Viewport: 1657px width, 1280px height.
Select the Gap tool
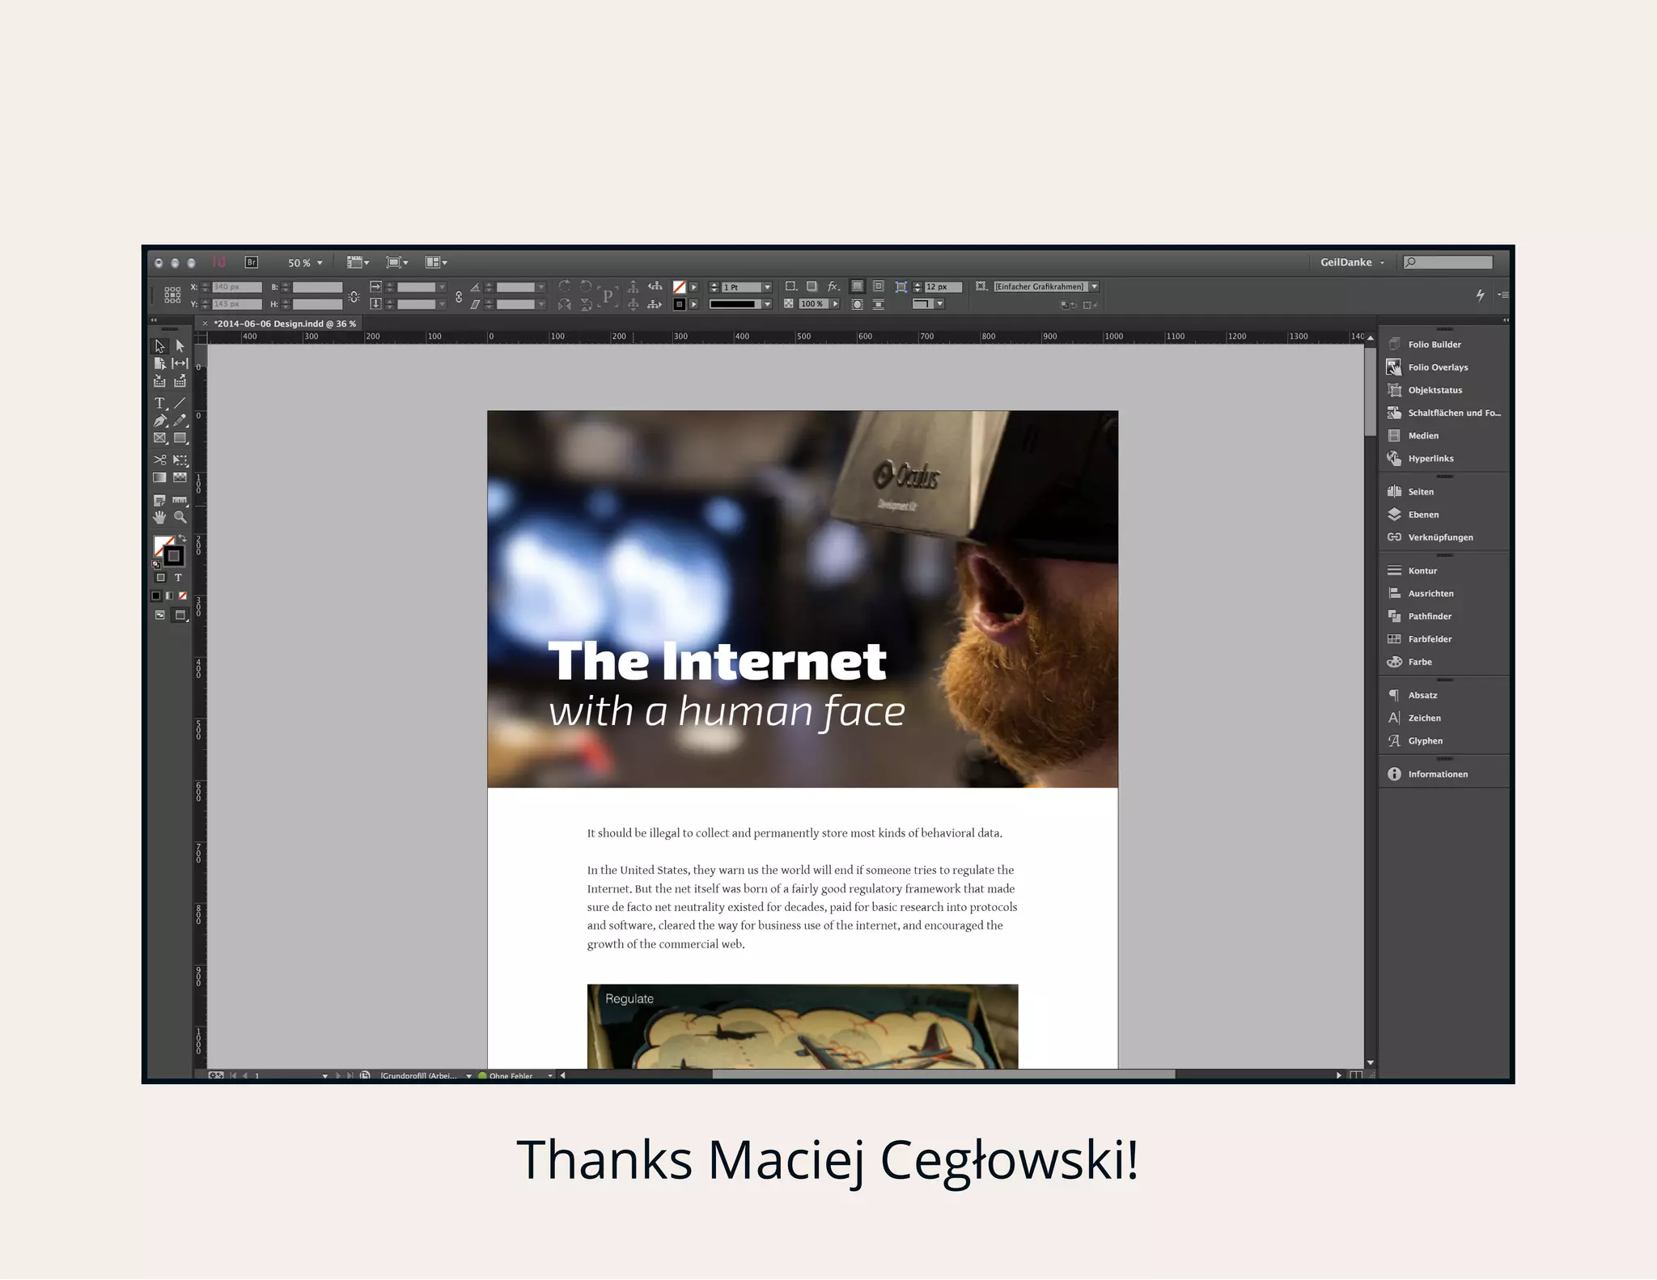(180, 363)
